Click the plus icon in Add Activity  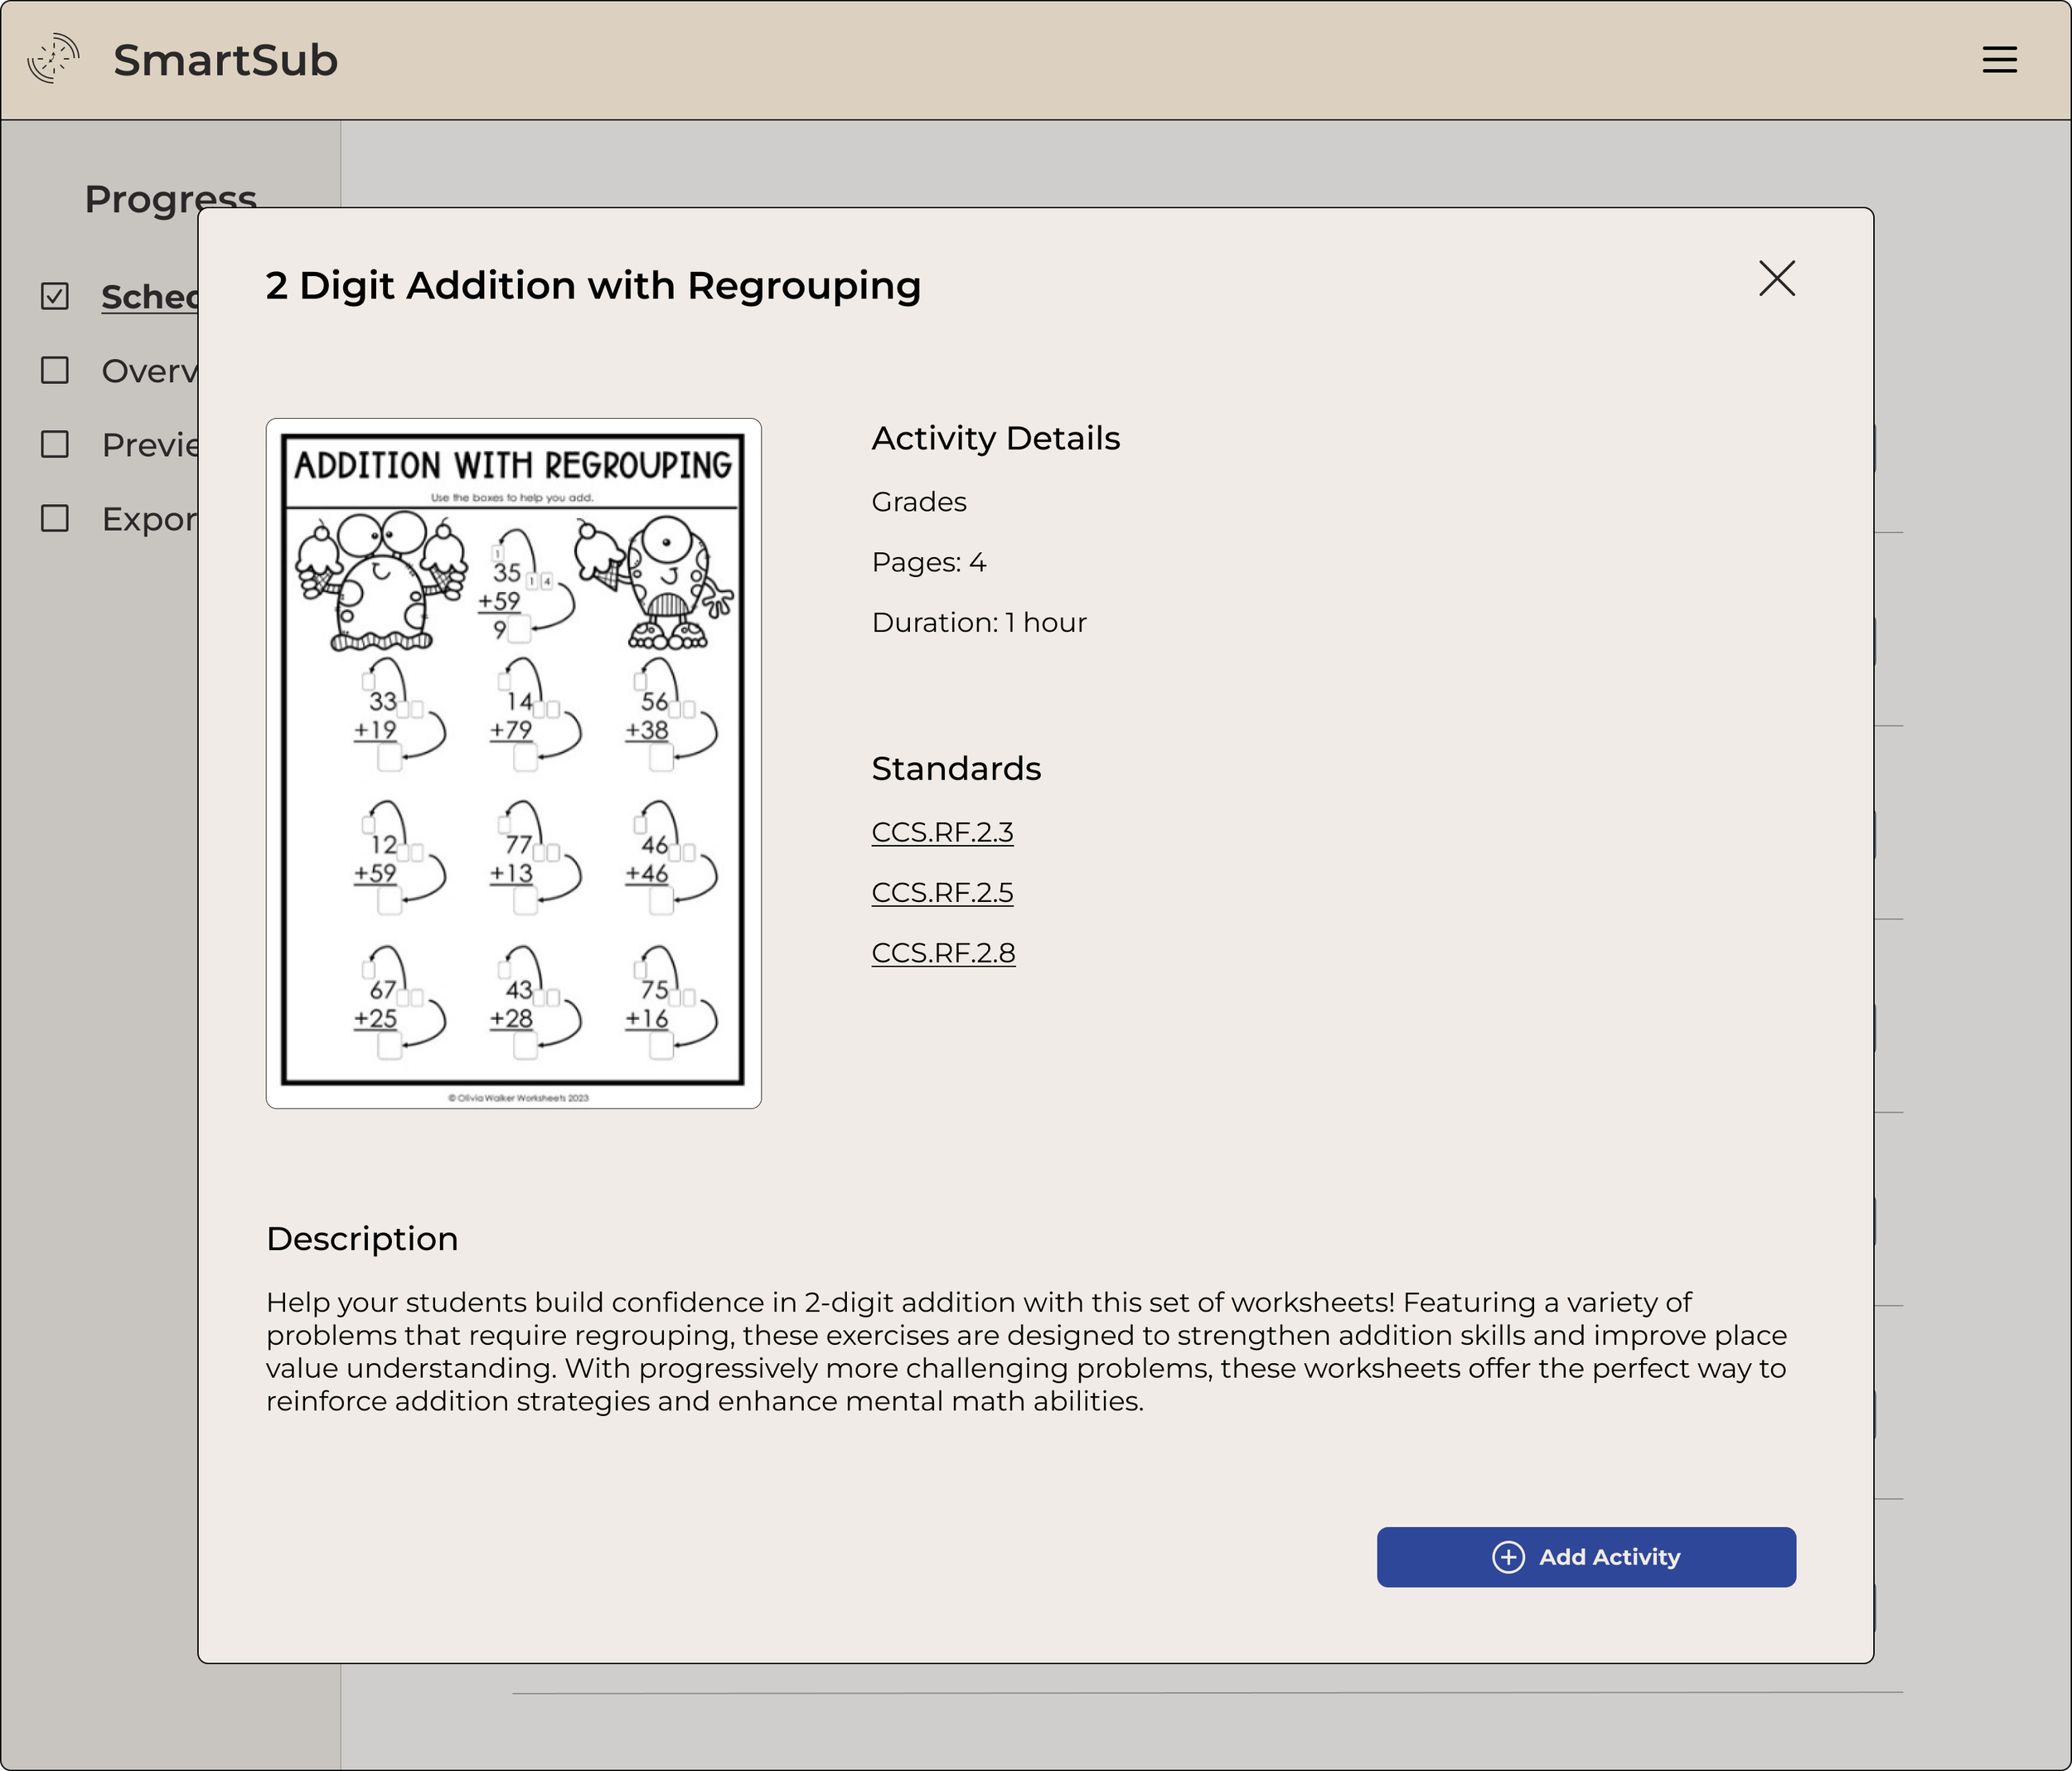click(x=1508, y=1557)
